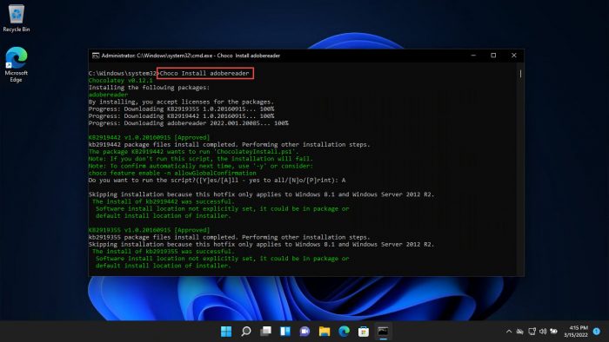Click 'KB2919355 v1.0.20160915 [Approved]' line
Screen dimensions: 609x342
point(149,230)
